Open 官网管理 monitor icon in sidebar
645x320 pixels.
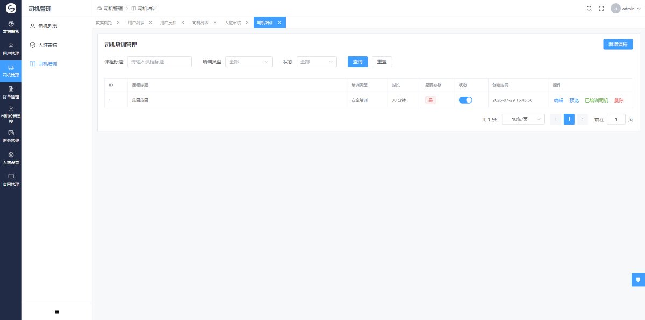11,177
